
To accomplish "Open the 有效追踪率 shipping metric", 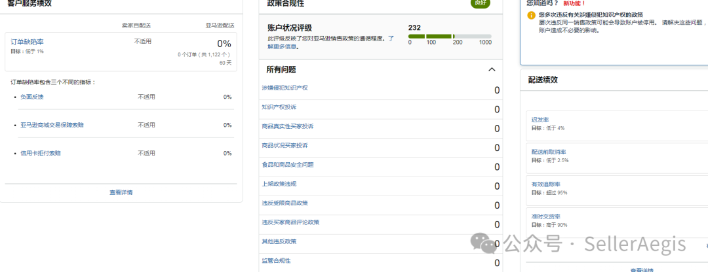I will [x=546, y=184].
